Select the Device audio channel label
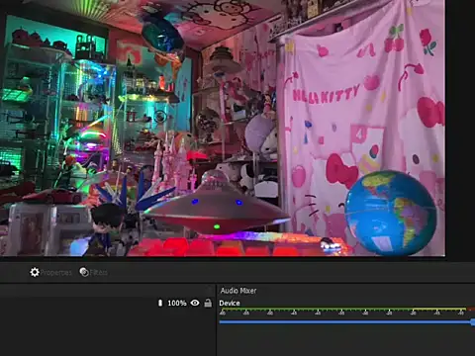 click(230, 303)
